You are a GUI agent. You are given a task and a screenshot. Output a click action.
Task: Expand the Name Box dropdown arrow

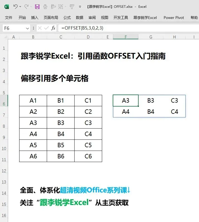point(28,28)
